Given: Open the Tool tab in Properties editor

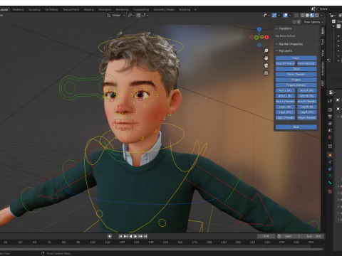Looking at the screenshot, I should coord(330,101).
